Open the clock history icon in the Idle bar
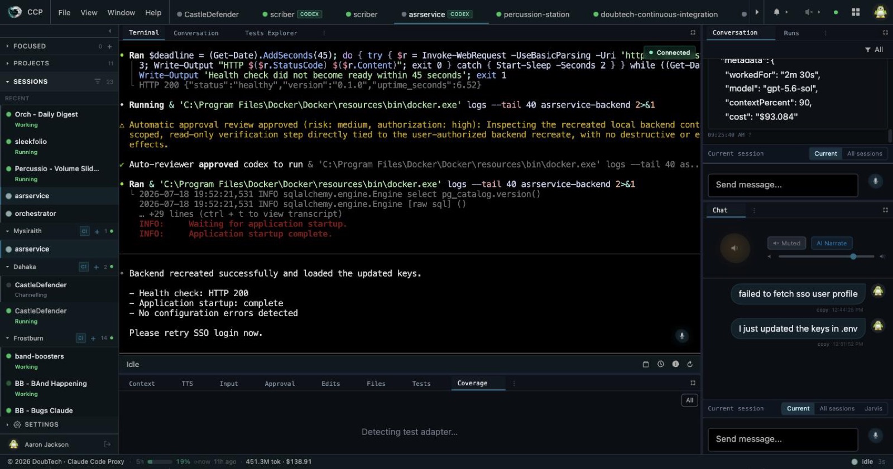This screenshot has height=469, width=893. [660, 364]
